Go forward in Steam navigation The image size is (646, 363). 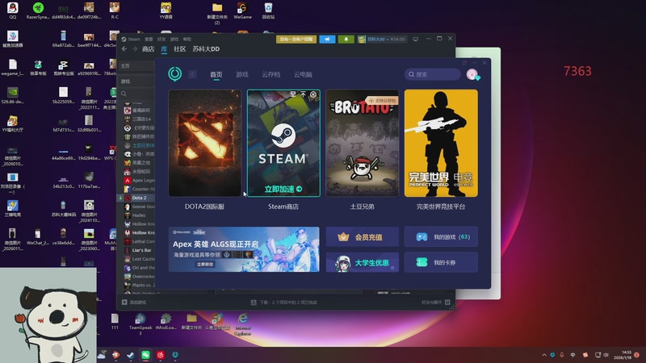[x=135, y=49]
